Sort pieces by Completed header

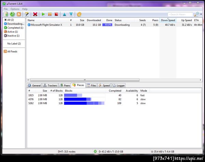tap(115, 91)
